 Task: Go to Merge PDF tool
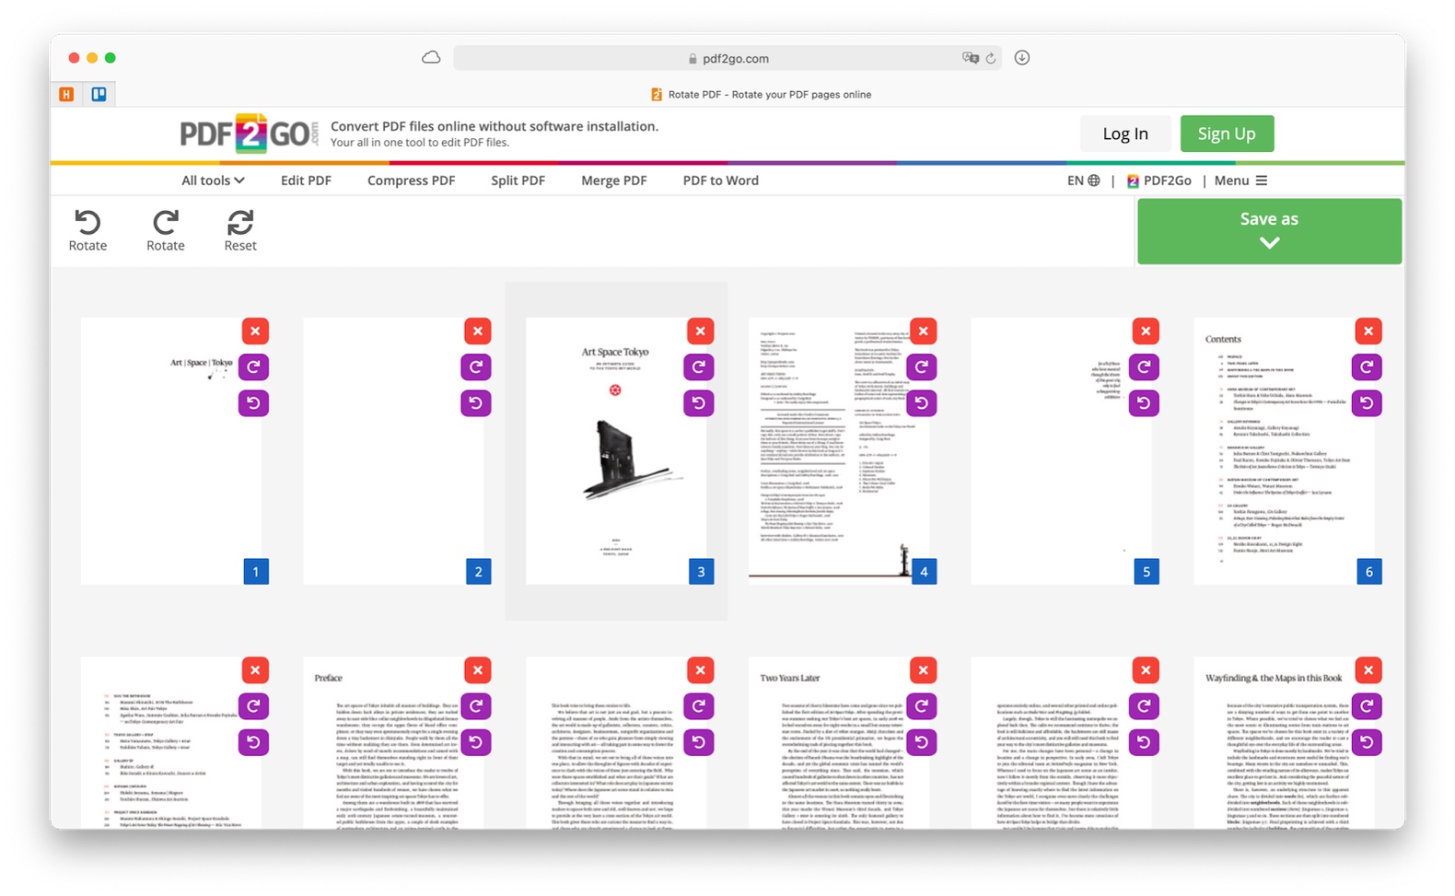click(613, 180)
